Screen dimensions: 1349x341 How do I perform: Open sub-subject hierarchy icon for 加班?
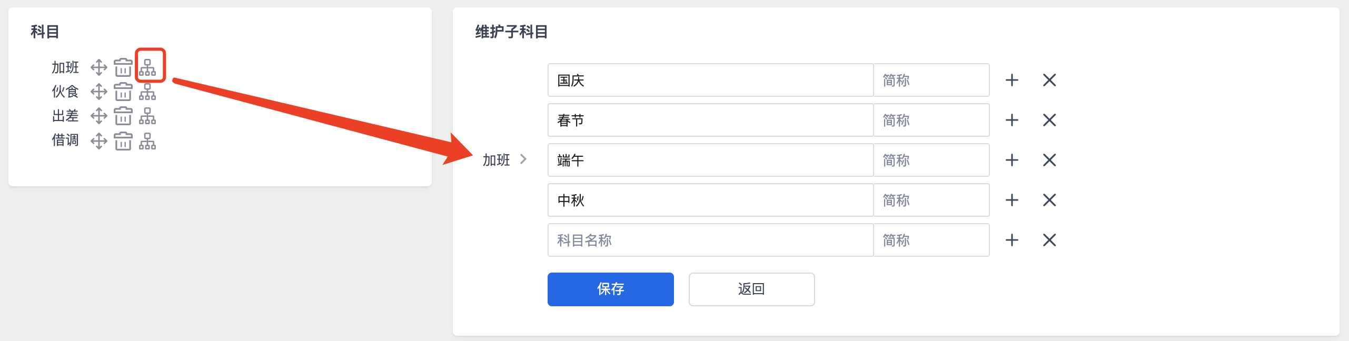tap(147, 67)
